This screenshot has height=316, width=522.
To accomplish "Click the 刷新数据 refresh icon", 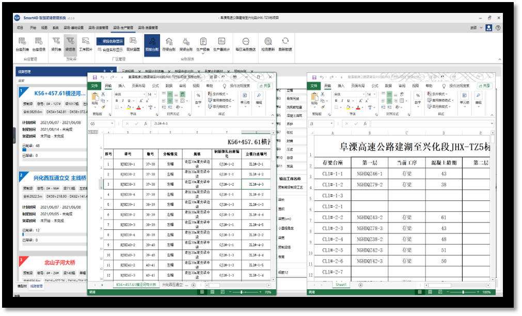I will tap(285, 43).
